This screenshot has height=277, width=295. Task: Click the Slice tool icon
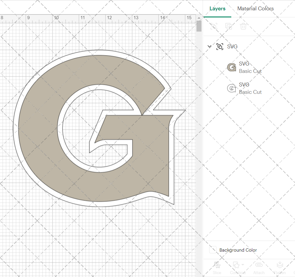click(x=217, y=265)
